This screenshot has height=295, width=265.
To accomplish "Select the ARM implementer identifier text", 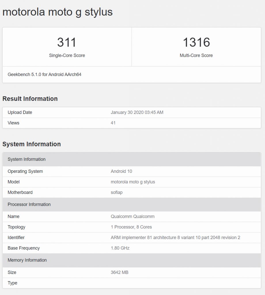I will tap(175, 237).
